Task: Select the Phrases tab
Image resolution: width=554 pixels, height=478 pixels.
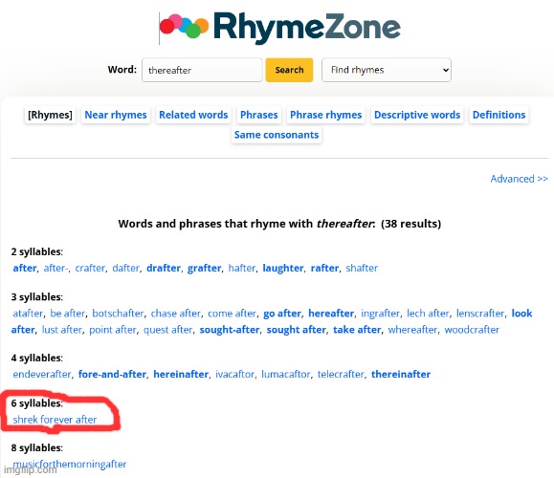Action: click(x=259, y=115)
